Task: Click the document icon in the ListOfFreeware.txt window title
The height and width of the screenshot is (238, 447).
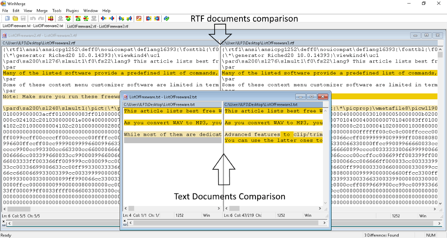Action: click(125, 97)
